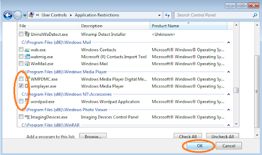Click the WinMail.exe file icon
The width and height of the screenshot is (262, 155).
pyautogui.click(x=27, y=63)
